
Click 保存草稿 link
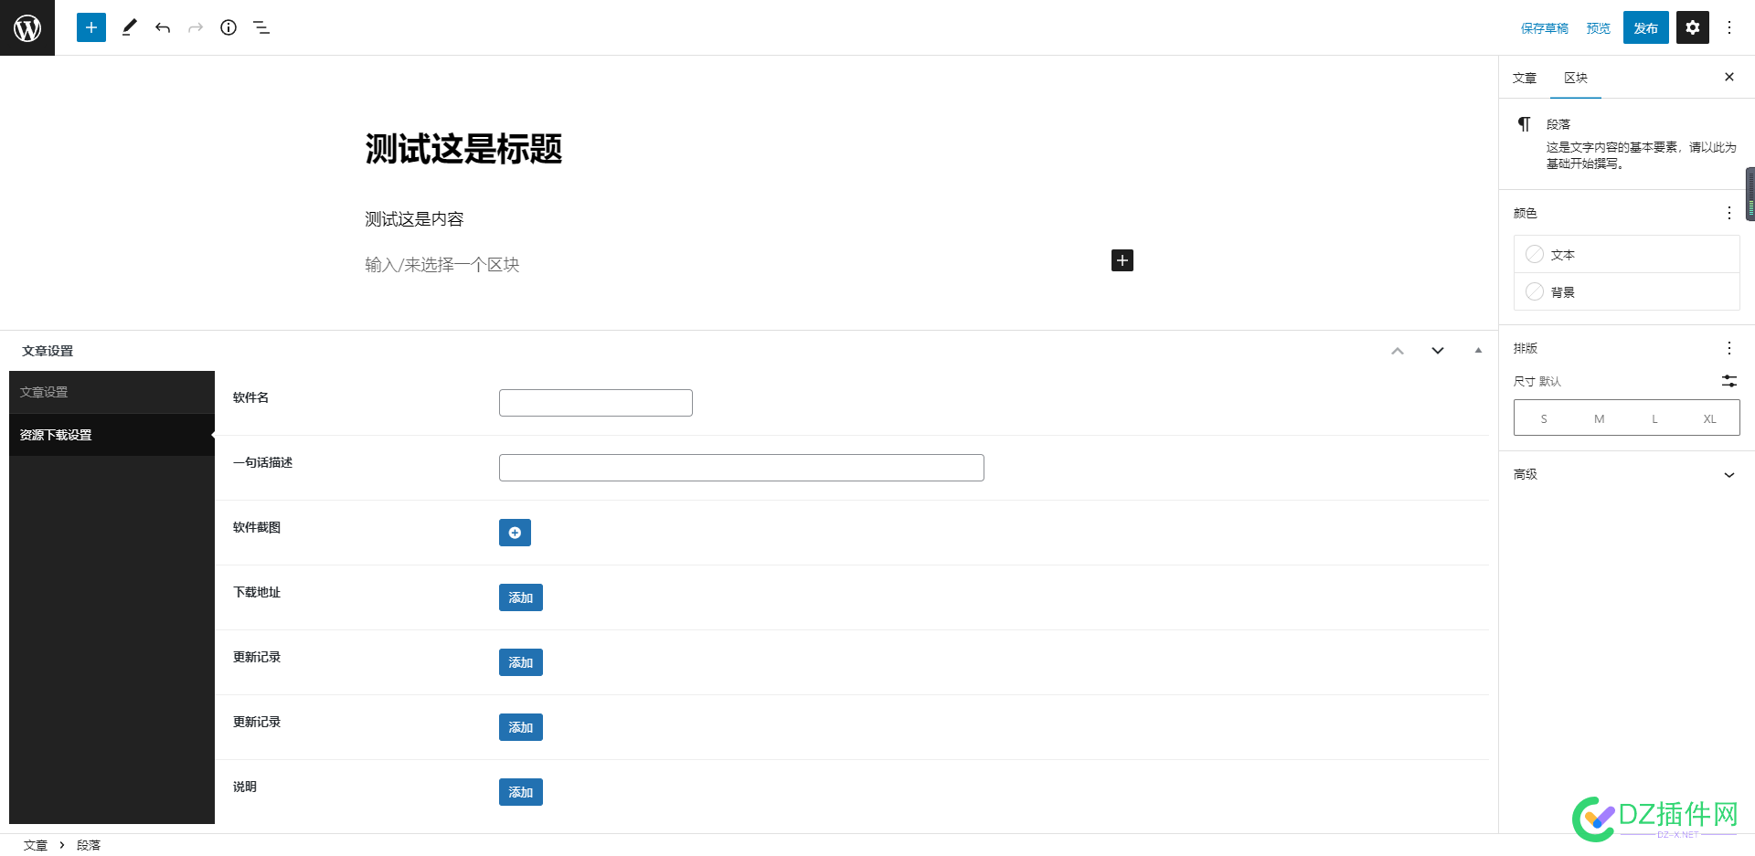(1545, 28)
